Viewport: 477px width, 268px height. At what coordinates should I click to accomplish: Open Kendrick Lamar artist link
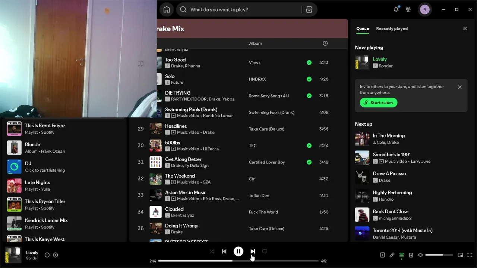[x=218, y=116]
